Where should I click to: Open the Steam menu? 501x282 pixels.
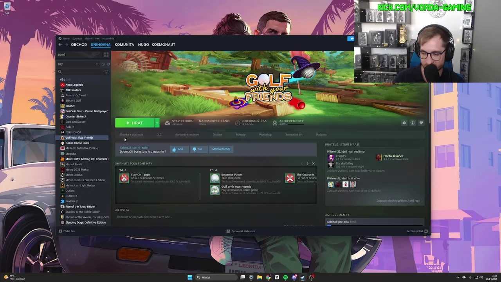coord(66,38)
